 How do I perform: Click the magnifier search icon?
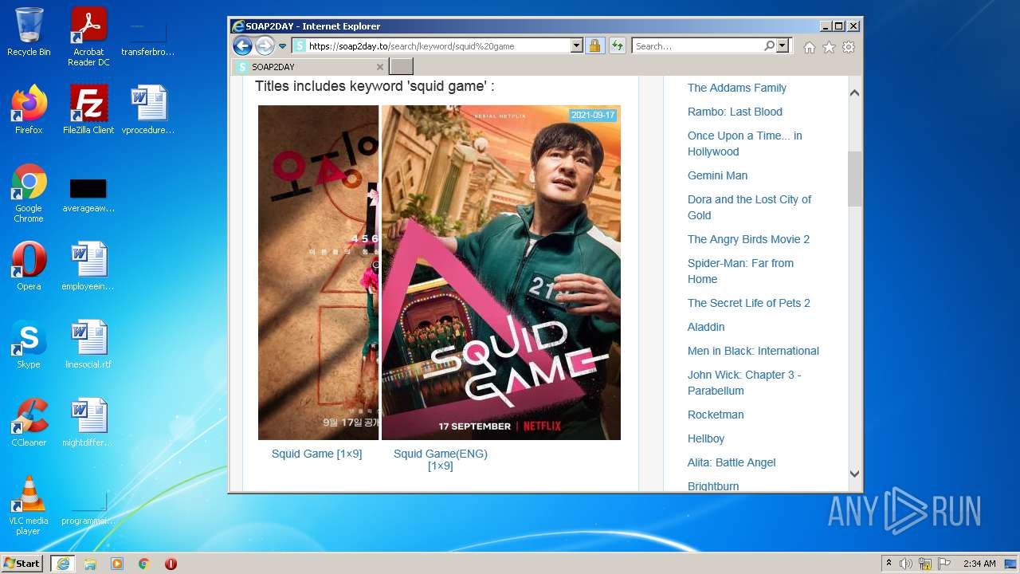[x=769, y=46]
